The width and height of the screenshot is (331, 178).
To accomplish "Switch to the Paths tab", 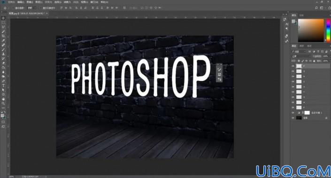I will 309,46.
